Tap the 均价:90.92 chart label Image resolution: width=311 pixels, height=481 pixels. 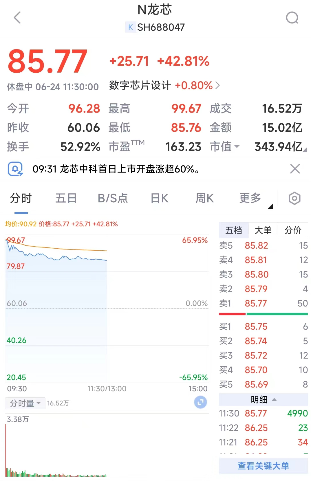click(21, 224)
